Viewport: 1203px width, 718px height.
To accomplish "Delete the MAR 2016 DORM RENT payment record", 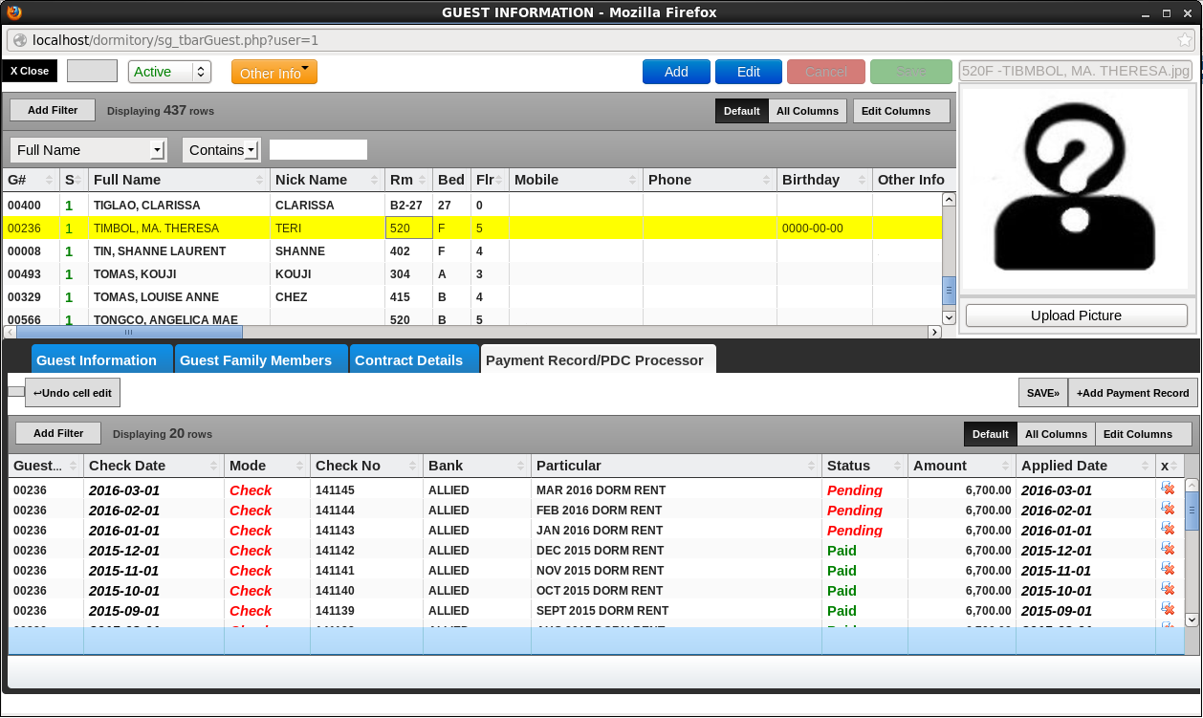I will point(1168,489).
